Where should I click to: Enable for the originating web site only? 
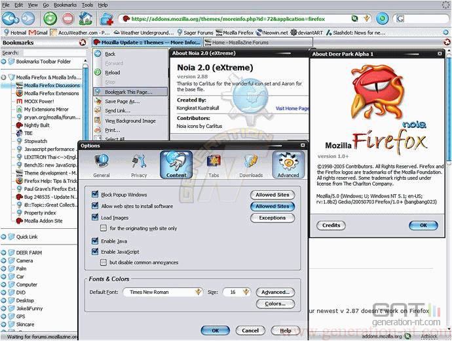pos(104,228)
